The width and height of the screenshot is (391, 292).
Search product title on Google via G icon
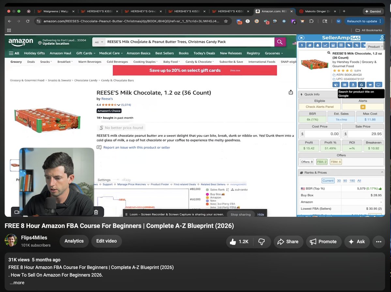click(x=361, y=85)
